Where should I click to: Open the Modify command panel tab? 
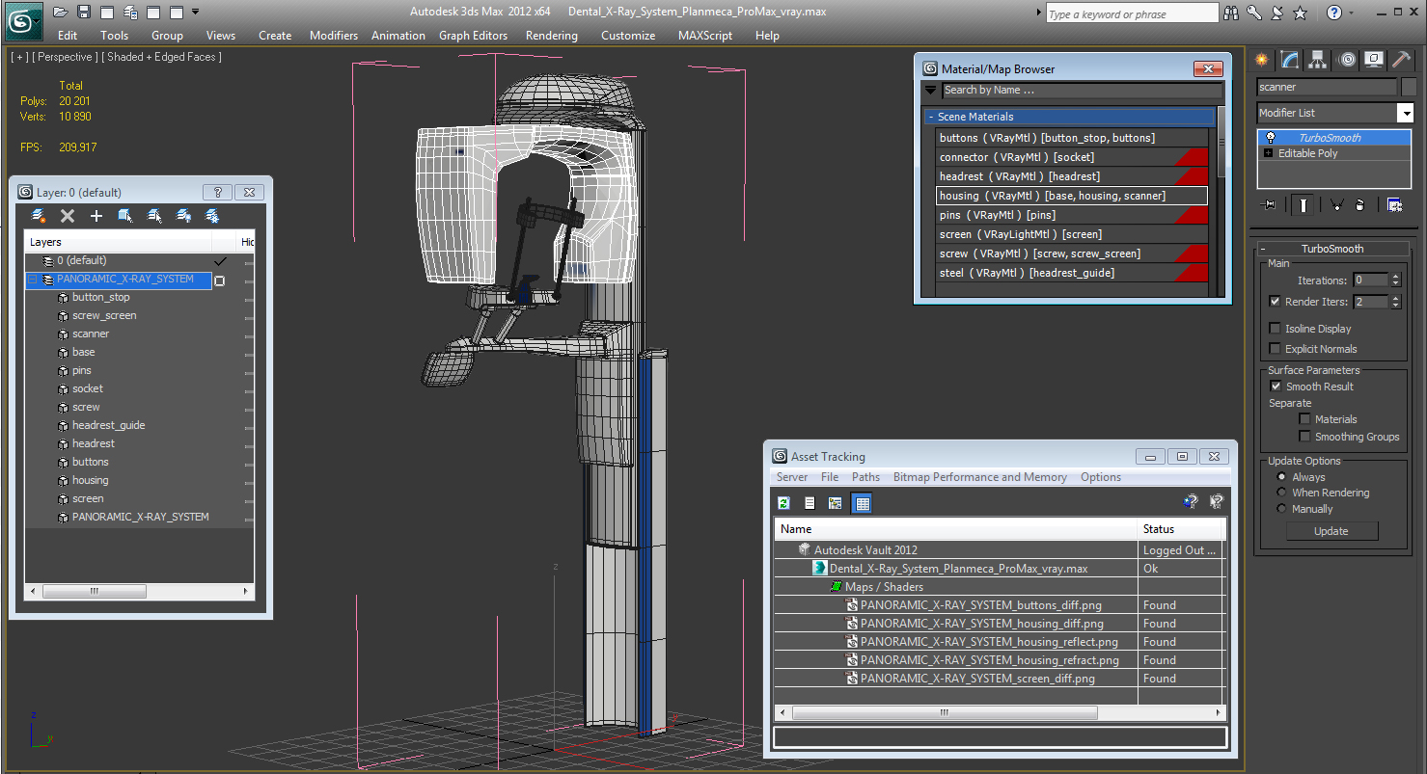coord(1290,60)
